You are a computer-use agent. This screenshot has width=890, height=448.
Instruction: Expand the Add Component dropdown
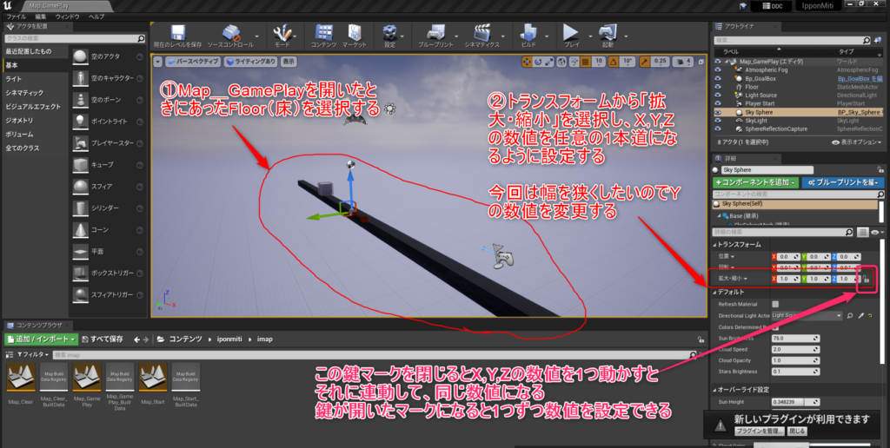[x=753, y=183]
